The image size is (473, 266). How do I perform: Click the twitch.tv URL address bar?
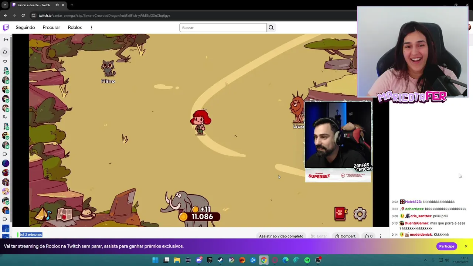tap(105, 16)
